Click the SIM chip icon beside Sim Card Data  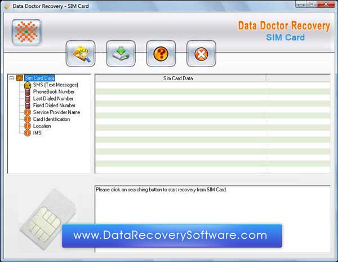coord(19,78)
